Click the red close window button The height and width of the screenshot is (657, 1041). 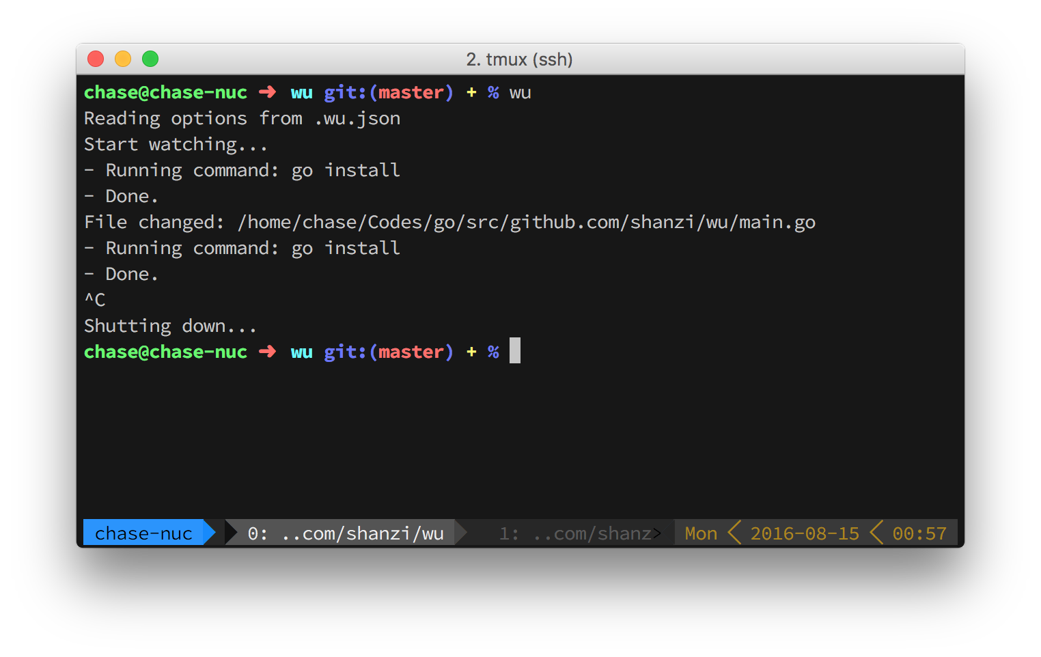pyautogui.click(x=96, y=59)
